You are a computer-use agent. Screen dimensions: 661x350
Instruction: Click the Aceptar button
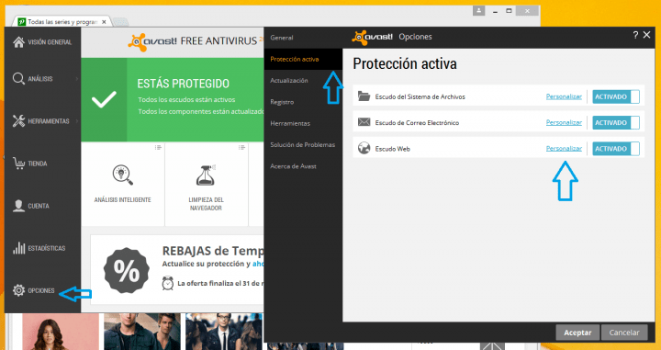tap(577, 333)
